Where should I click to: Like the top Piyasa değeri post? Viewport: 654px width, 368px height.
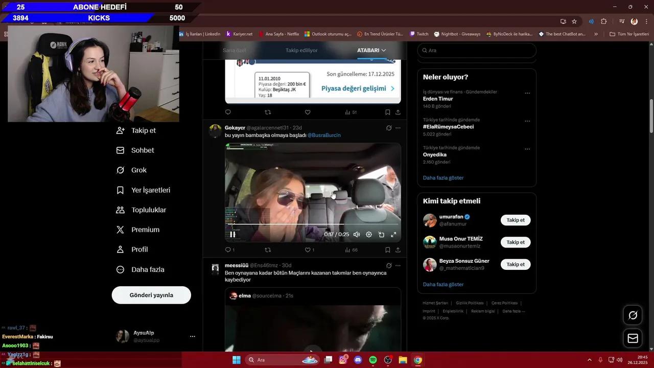(308, 112)
